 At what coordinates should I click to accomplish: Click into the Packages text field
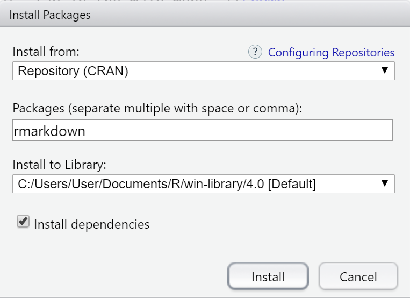point(203,130)
